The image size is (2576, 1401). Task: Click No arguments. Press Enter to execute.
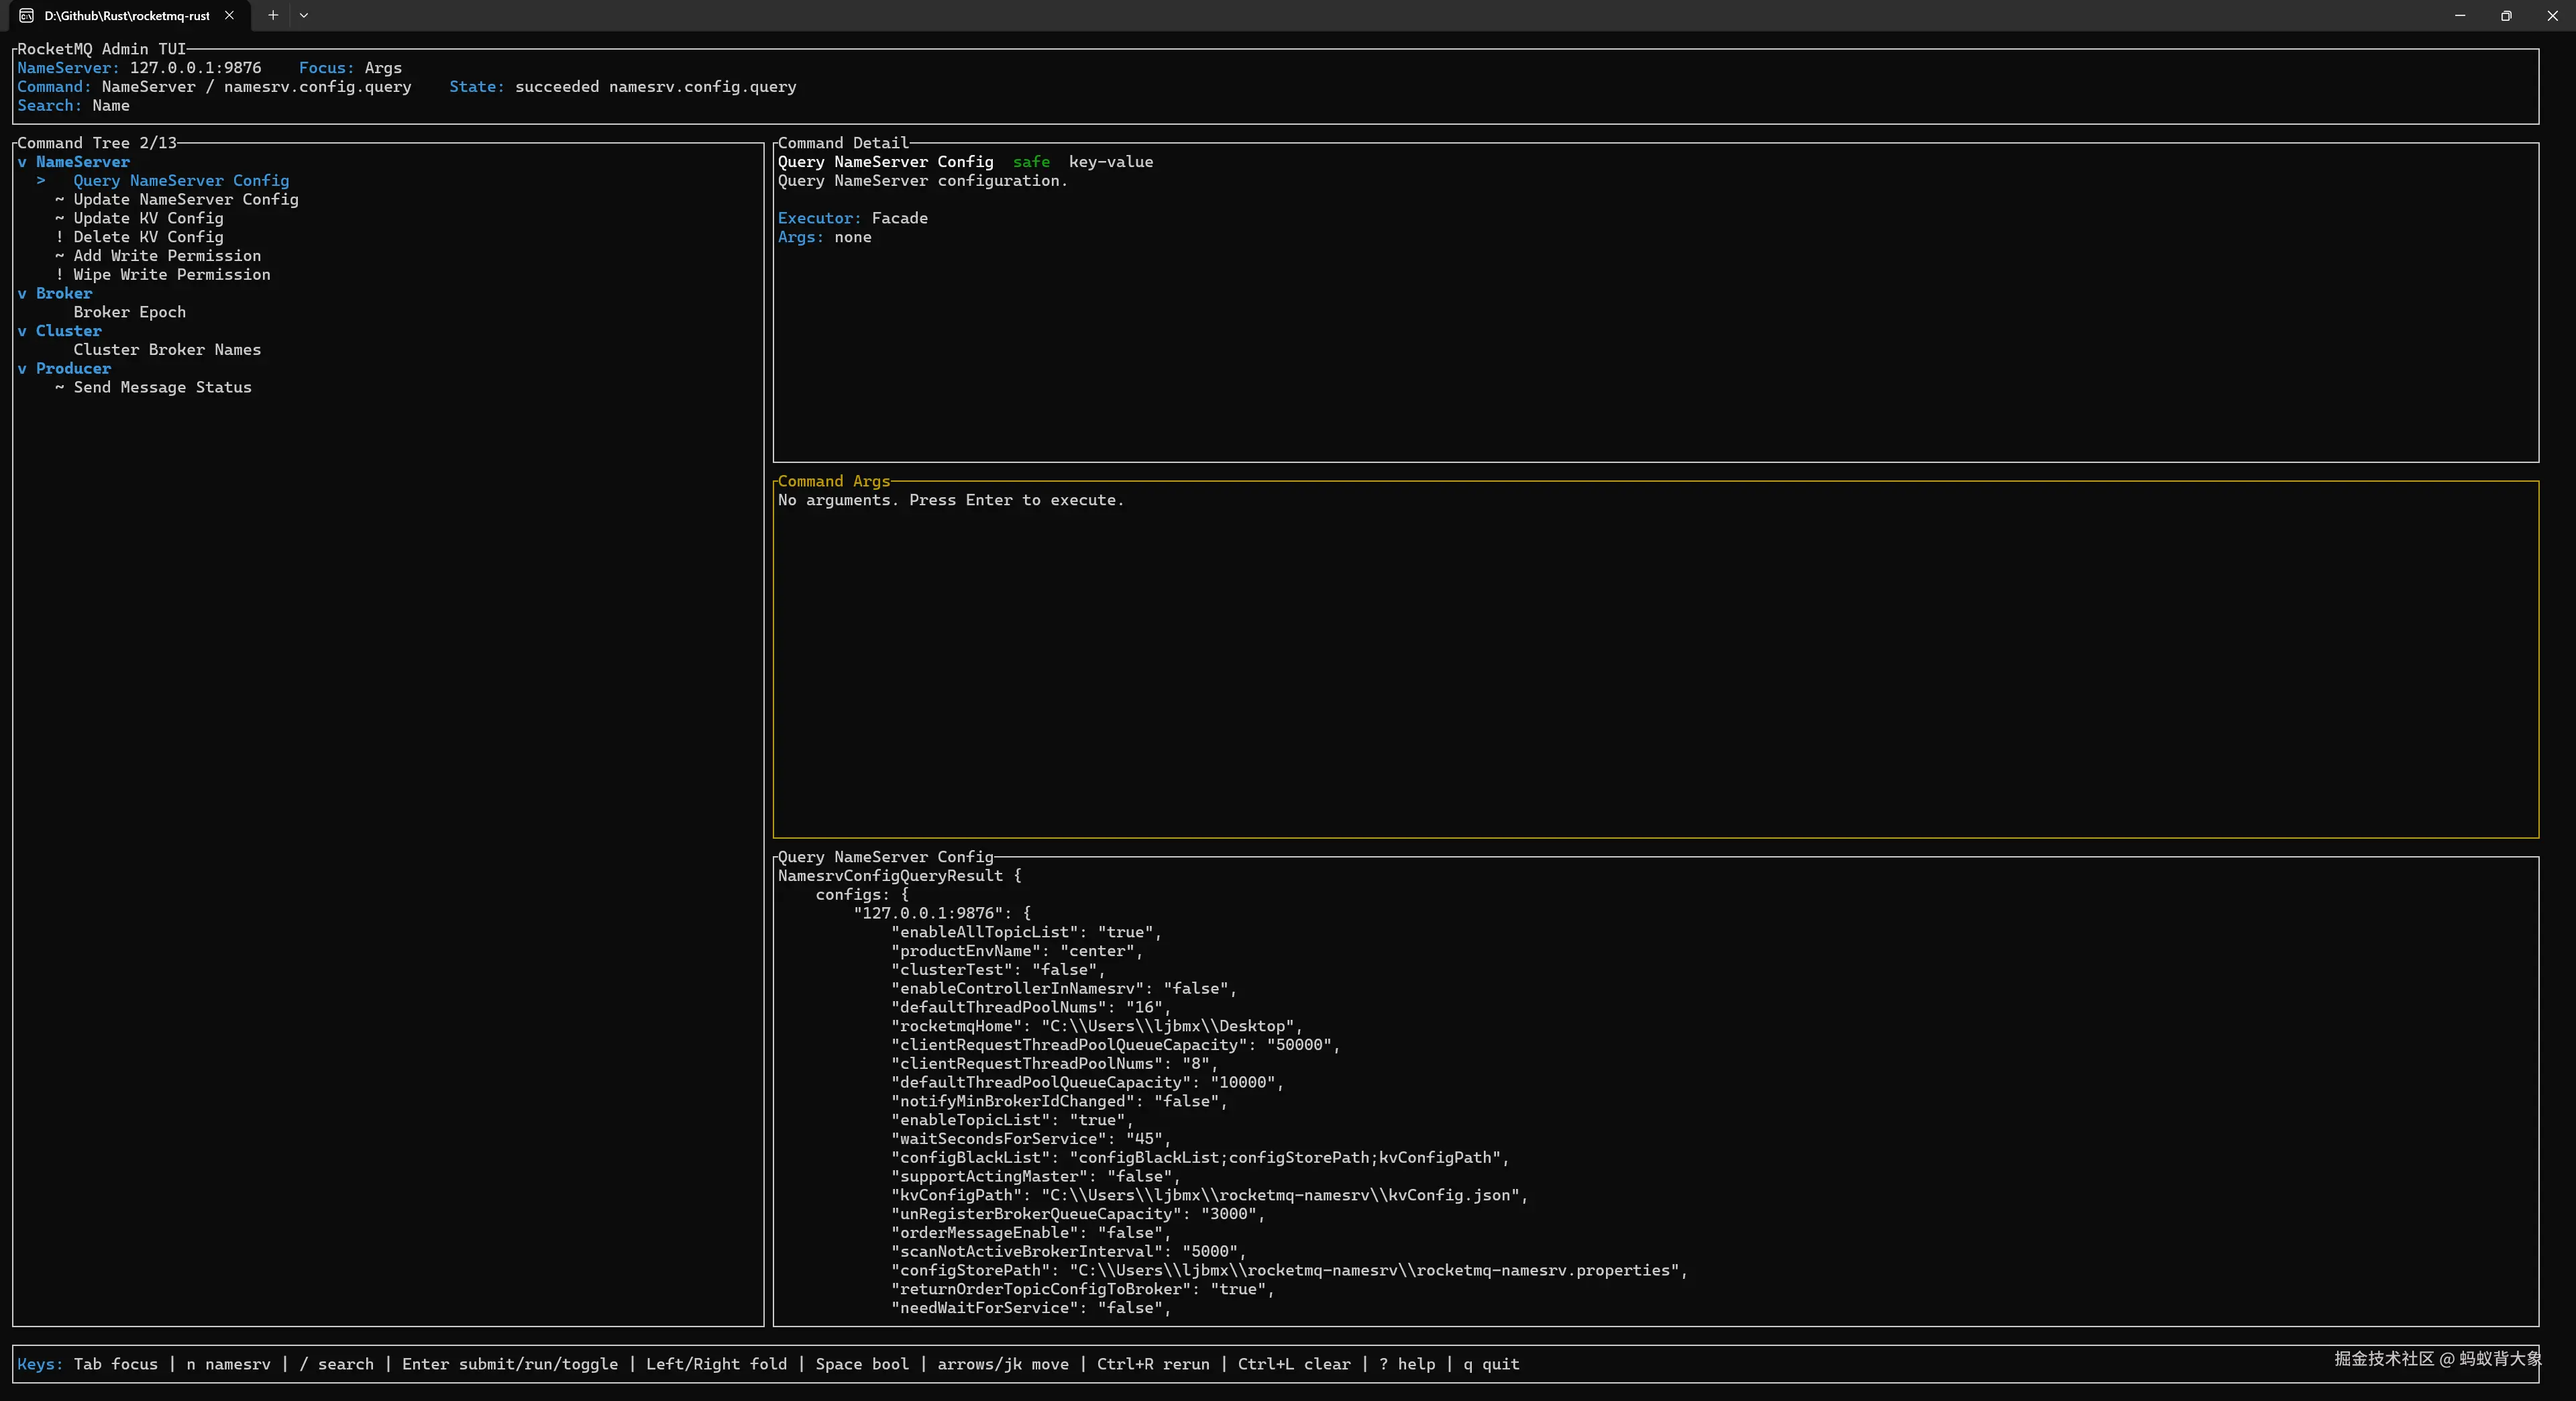pyautogui.click(x=951, y=501)
